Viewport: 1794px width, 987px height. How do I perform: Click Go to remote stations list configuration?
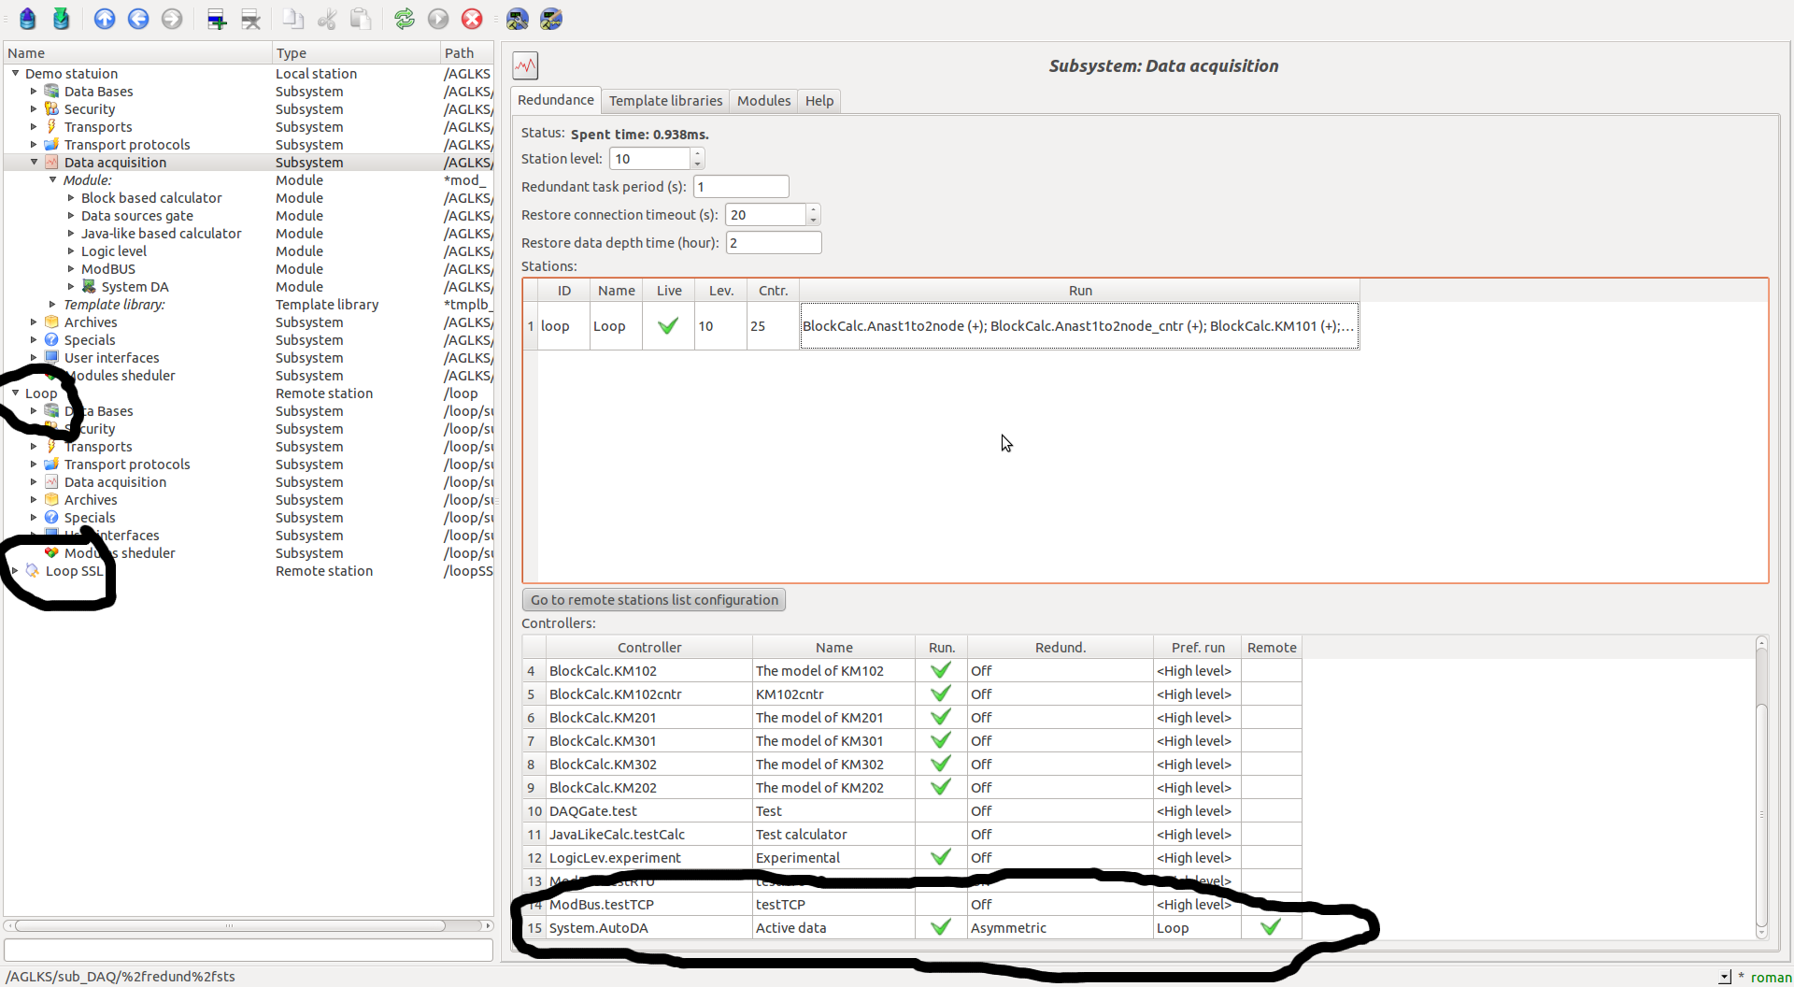[654, 600]
